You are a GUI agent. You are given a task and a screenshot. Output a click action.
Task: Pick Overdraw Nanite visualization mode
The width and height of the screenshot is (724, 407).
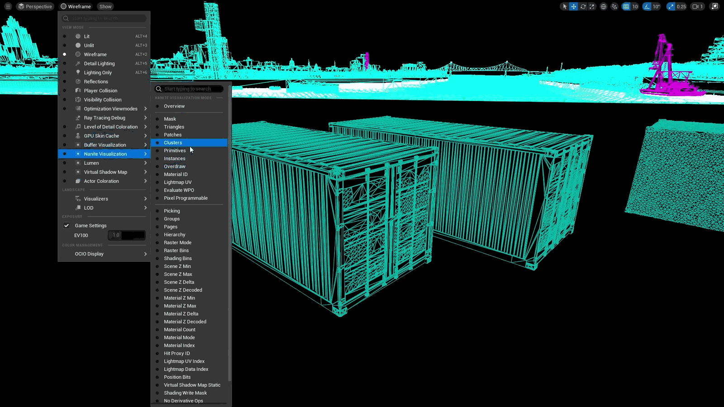(189, 166)
